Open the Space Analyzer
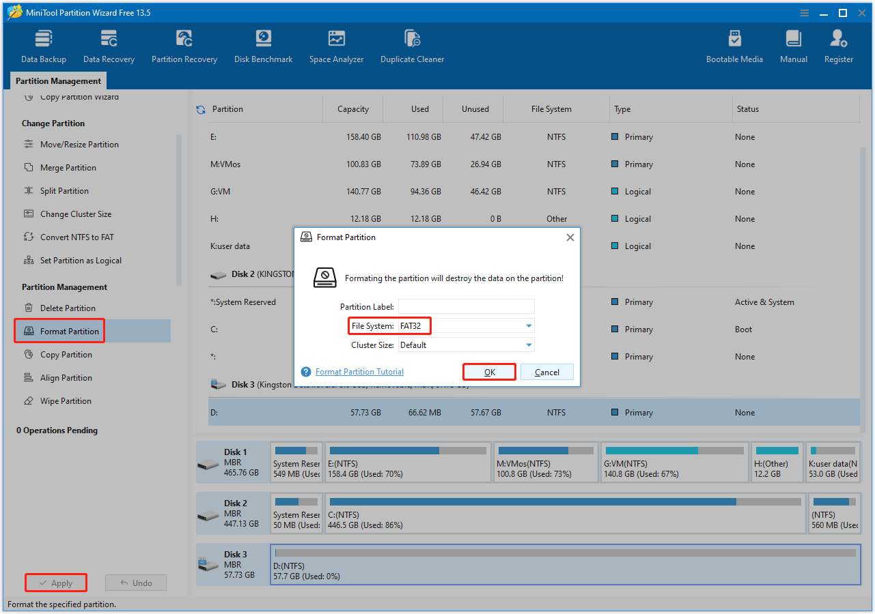Screen dimensions: 875x614 [x=336, y=45]
